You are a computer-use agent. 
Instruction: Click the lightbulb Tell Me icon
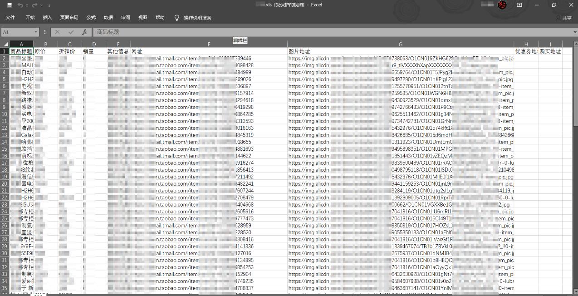point(177,18)
